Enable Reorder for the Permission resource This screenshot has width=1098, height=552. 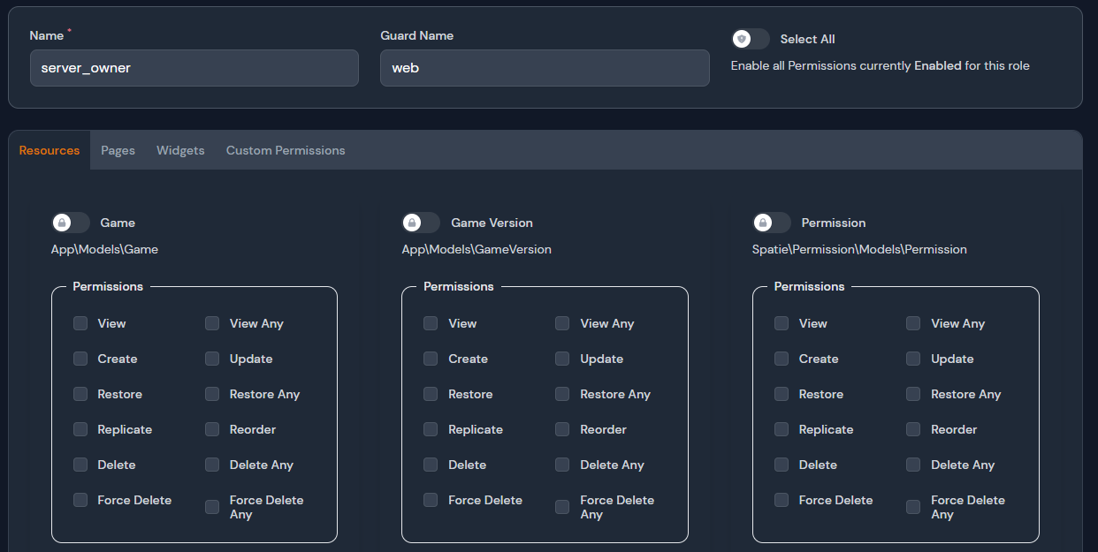pyautogui.click(x=912, y=429)
